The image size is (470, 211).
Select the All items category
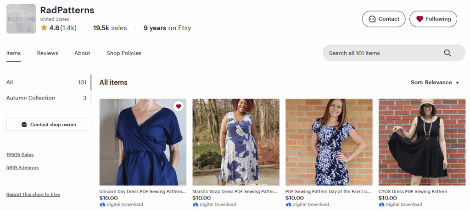[10, 83]
